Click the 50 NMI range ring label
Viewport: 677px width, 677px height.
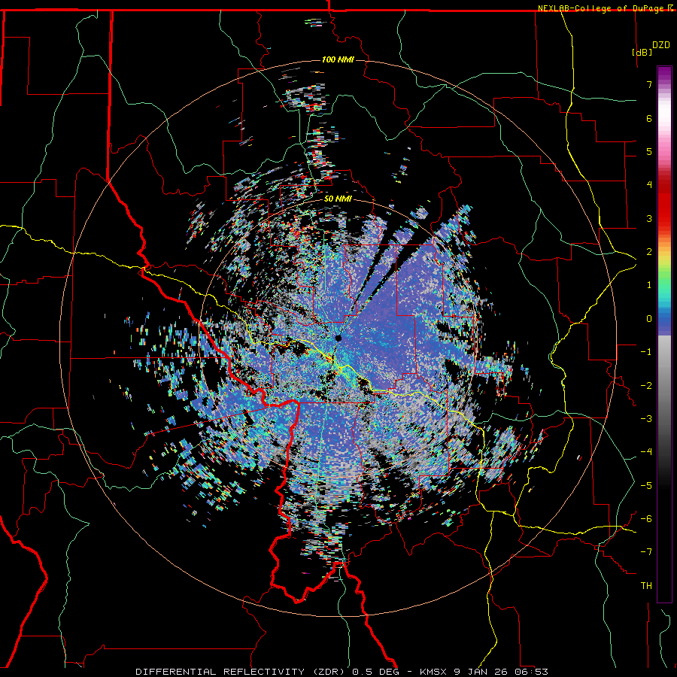click(x=338, y=199)
